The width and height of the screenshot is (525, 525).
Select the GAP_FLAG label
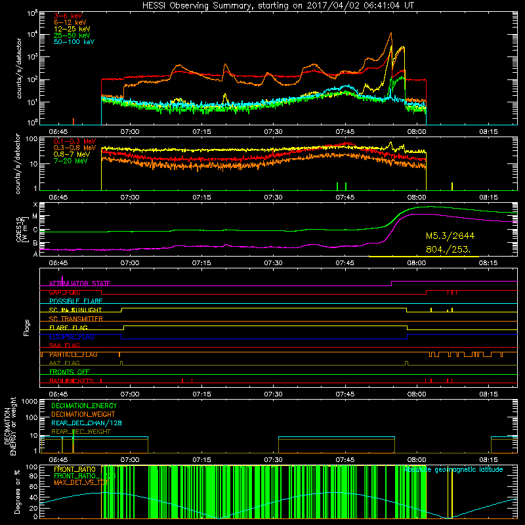coord(64,292)
